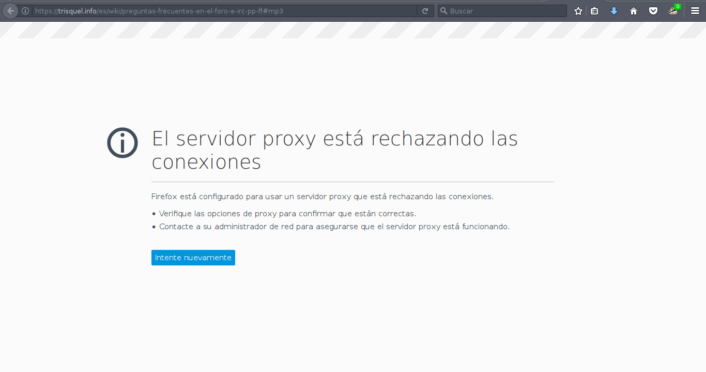Click the text 'Firefox está configurado para usar un servidor proxy'
The height and width of the screenshot is (372, 706).
pos(251,197)
